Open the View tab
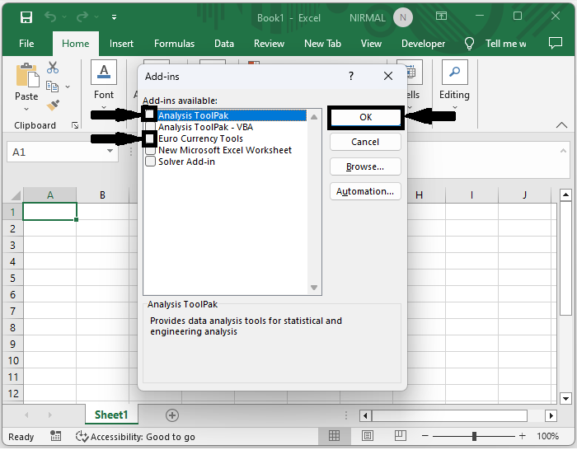This screenshot has height=450, width=577. (371, 44)
